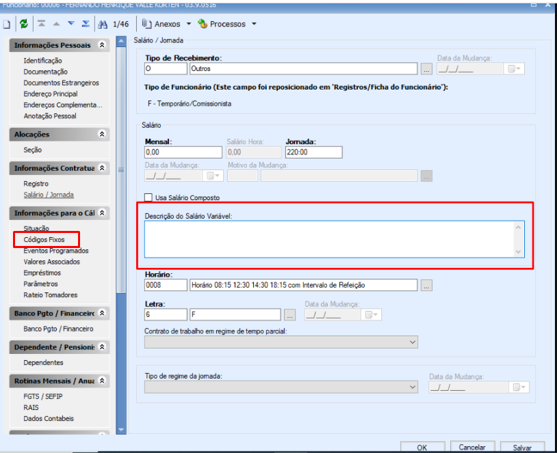Open Anotação Pessoal item
The height and width of the screenshot is (453, 557).
click(50, 116)
